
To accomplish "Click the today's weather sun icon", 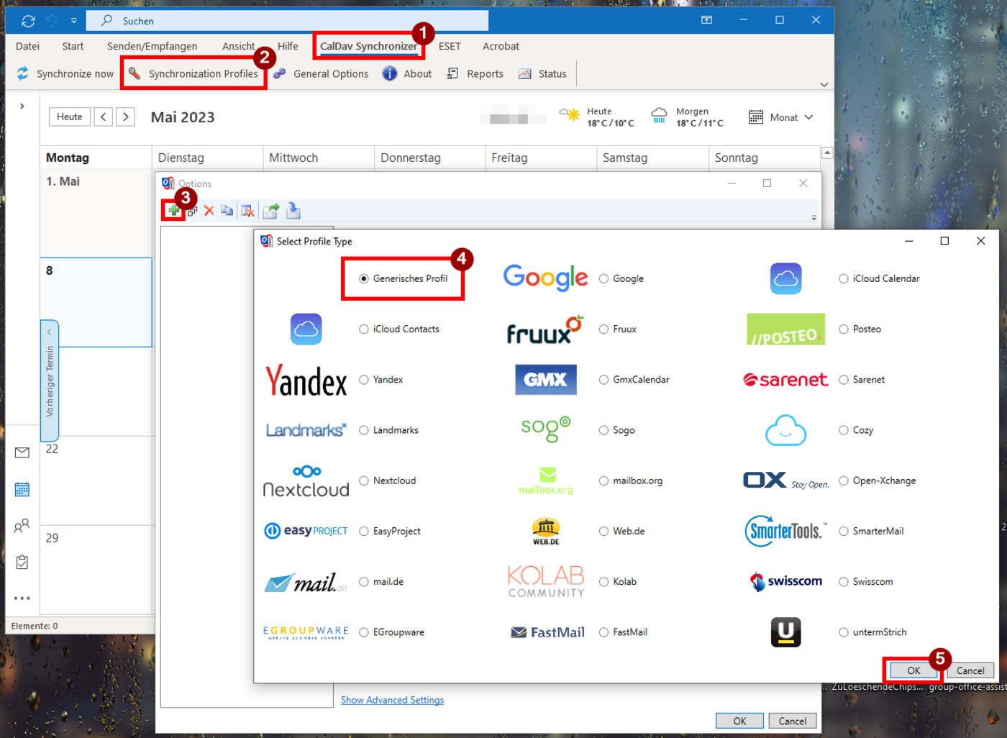I will coord(570,114).
